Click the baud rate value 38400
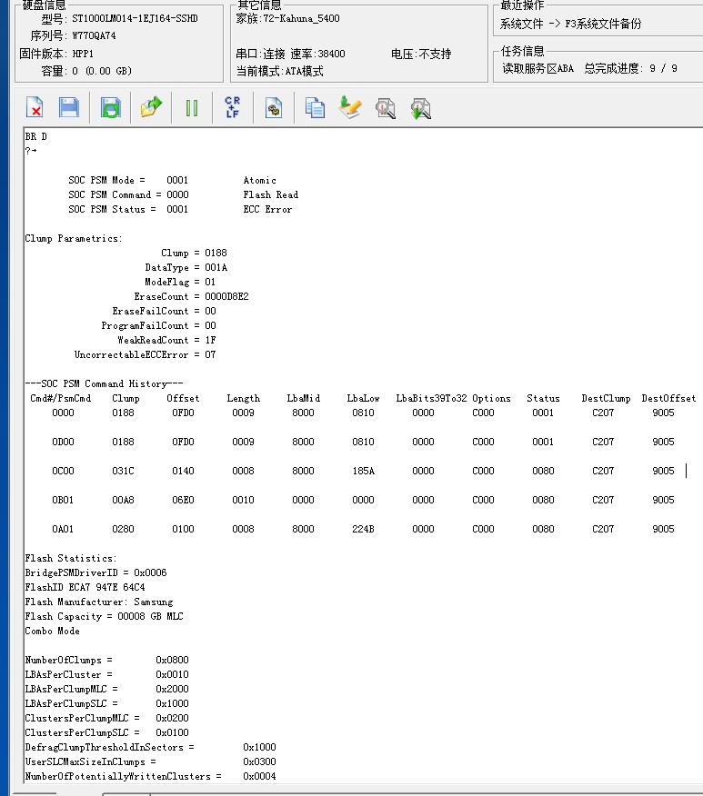 pos(331,54)
